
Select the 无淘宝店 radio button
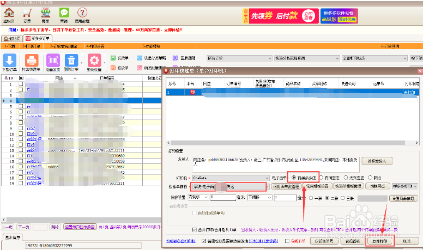346,178
